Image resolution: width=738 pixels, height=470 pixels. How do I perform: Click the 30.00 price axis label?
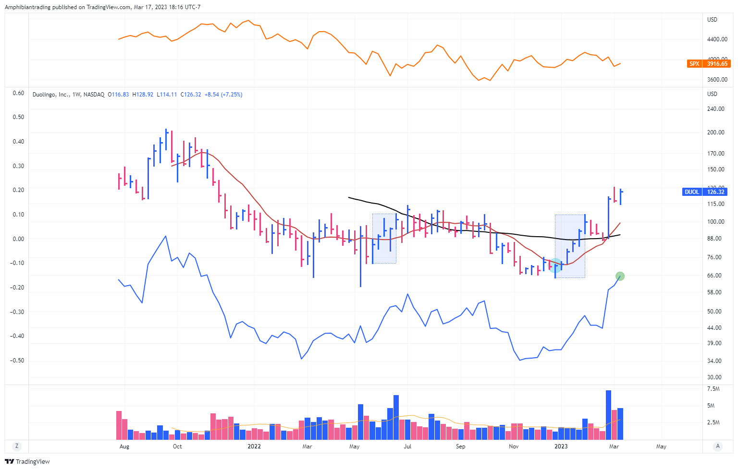click(x=714, y=377)
